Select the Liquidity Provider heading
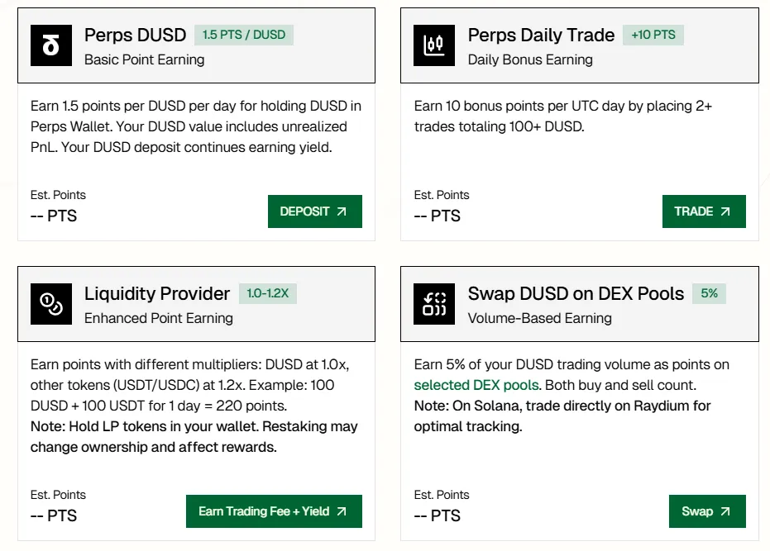The height and width of the screenshot is (551, 770). coord(157,293)
